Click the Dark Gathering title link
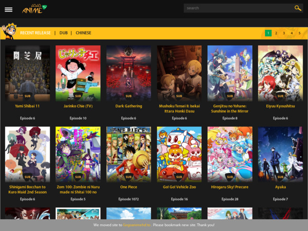The width and height of the screenshot is (308, 231). pos(129,106)
